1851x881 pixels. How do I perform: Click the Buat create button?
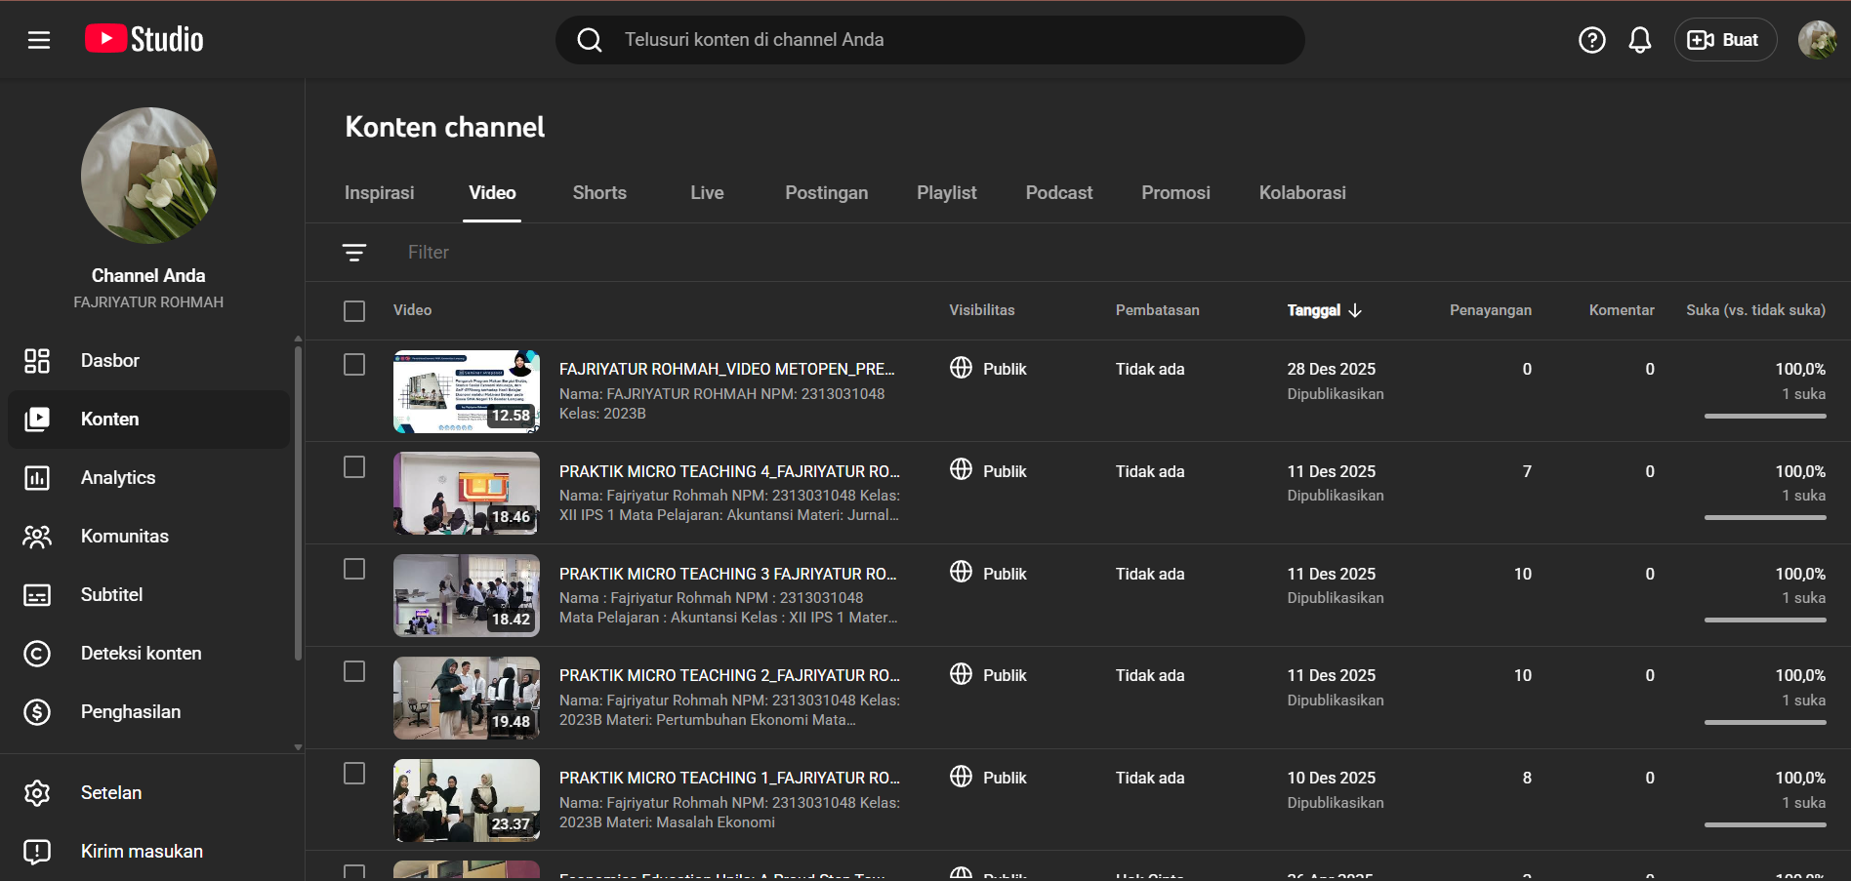(x=1725, y=40)
